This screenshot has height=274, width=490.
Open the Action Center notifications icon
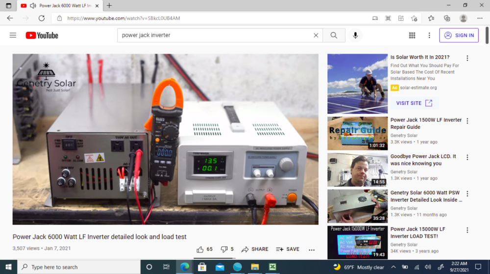coord(478,267)
